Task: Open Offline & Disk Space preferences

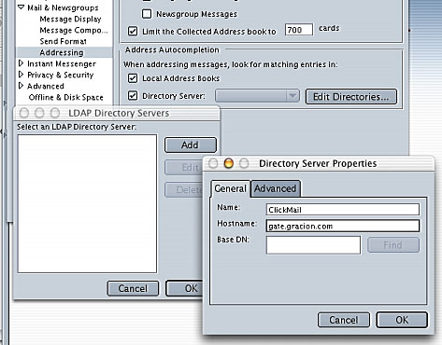Action: point(65,97)
